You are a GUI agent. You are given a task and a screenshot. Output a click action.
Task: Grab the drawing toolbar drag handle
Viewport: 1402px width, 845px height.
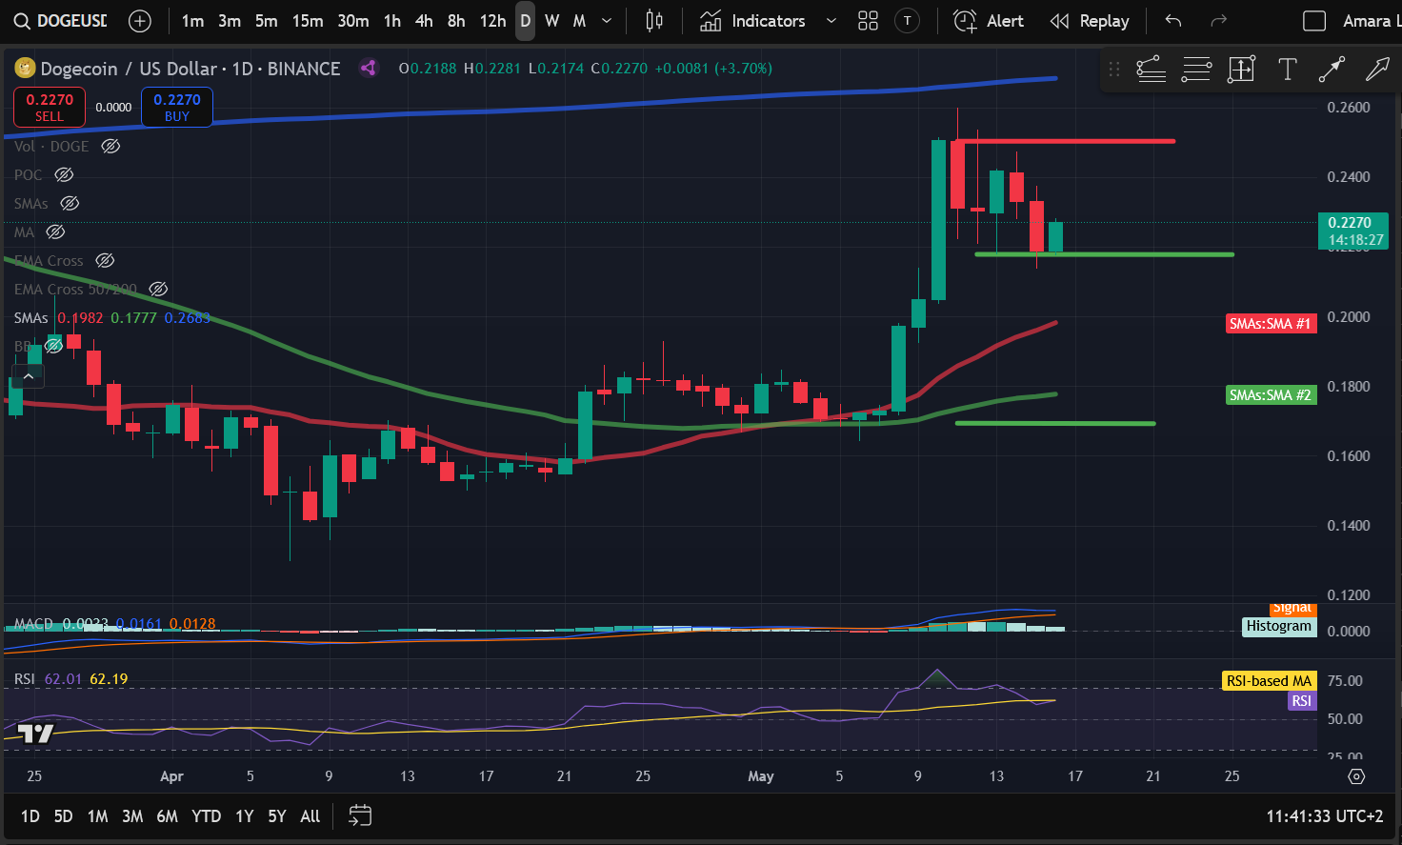point(1114,69)
